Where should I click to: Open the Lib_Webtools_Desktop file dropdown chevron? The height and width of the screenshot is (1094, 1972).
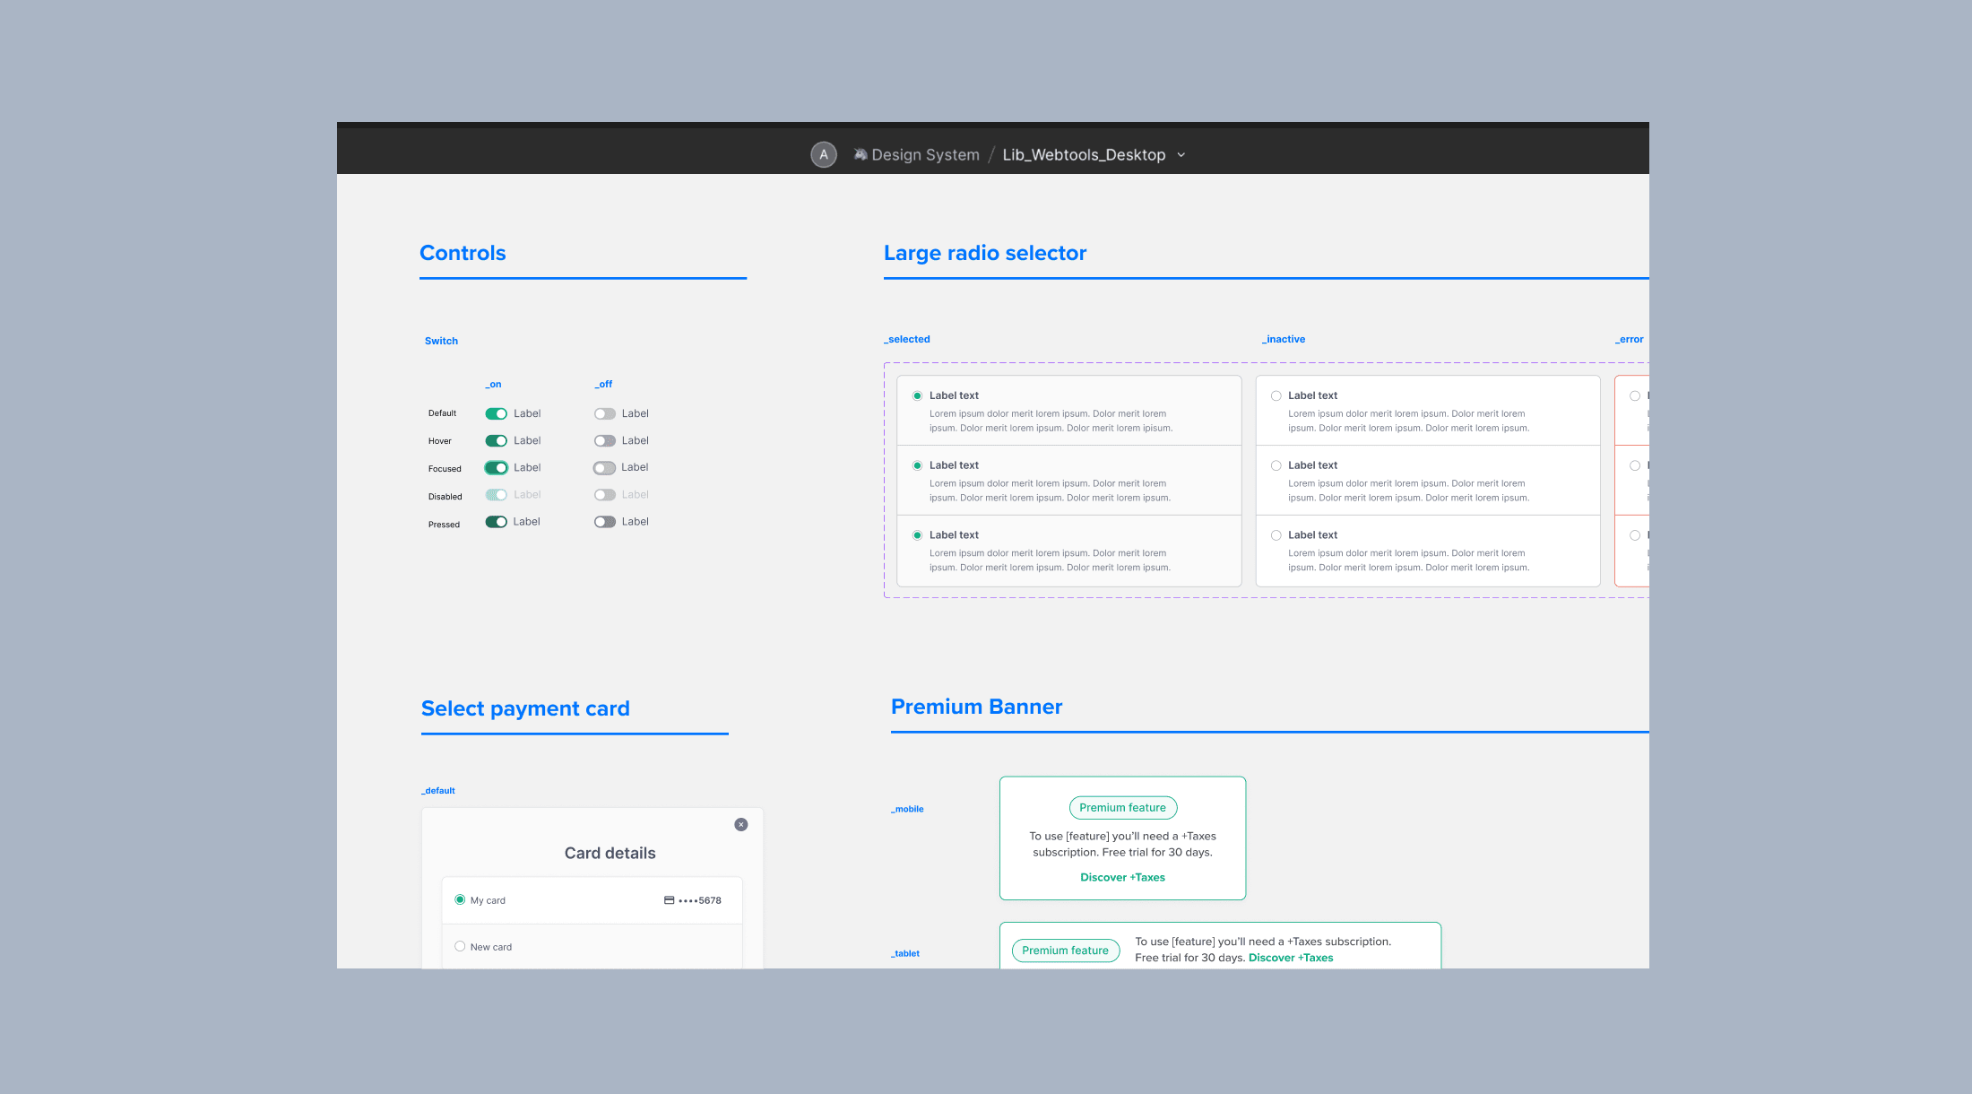tap(1181, 155)
